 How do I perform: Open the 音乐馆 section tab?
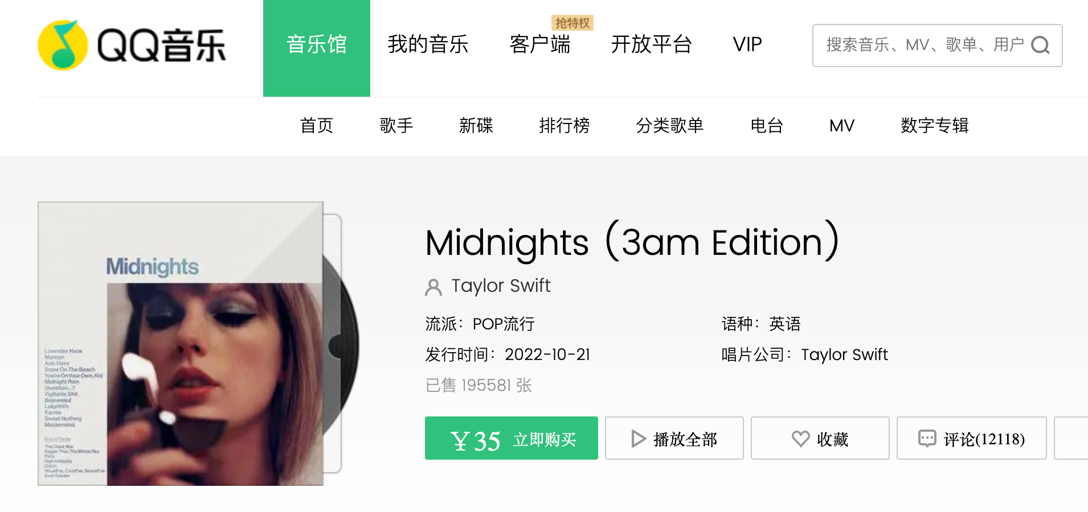[x=317, y=44]
